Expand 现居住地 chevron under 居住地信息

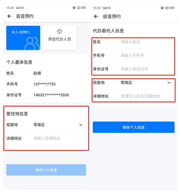[81, 125]
